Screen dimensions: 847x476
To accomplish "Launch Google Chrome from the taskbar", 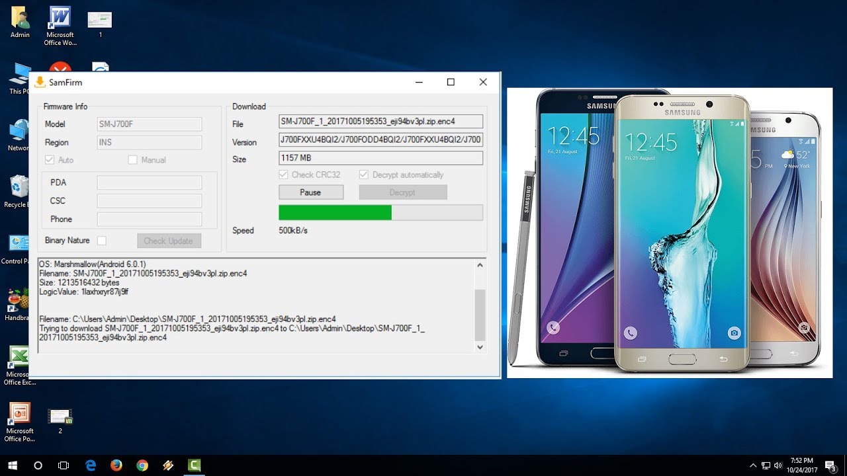I will [x=142, y=465].
